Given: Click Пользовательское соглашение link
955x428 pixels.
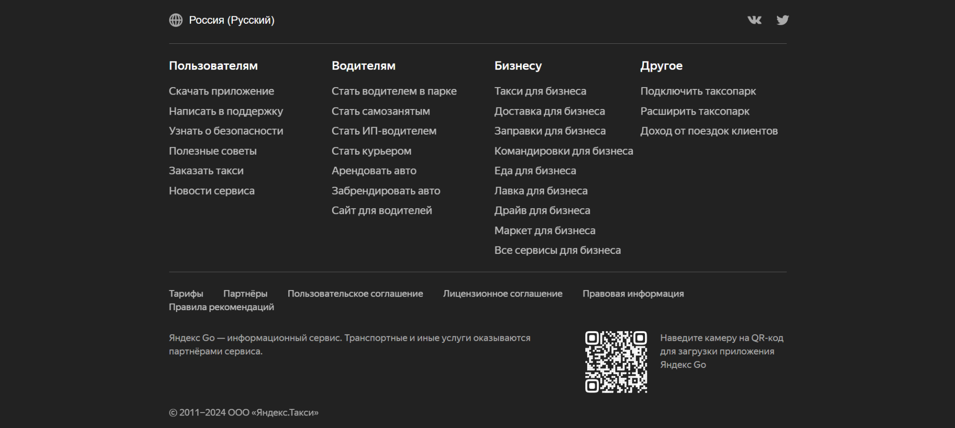Looking at the screenshot, I should 355,294.
